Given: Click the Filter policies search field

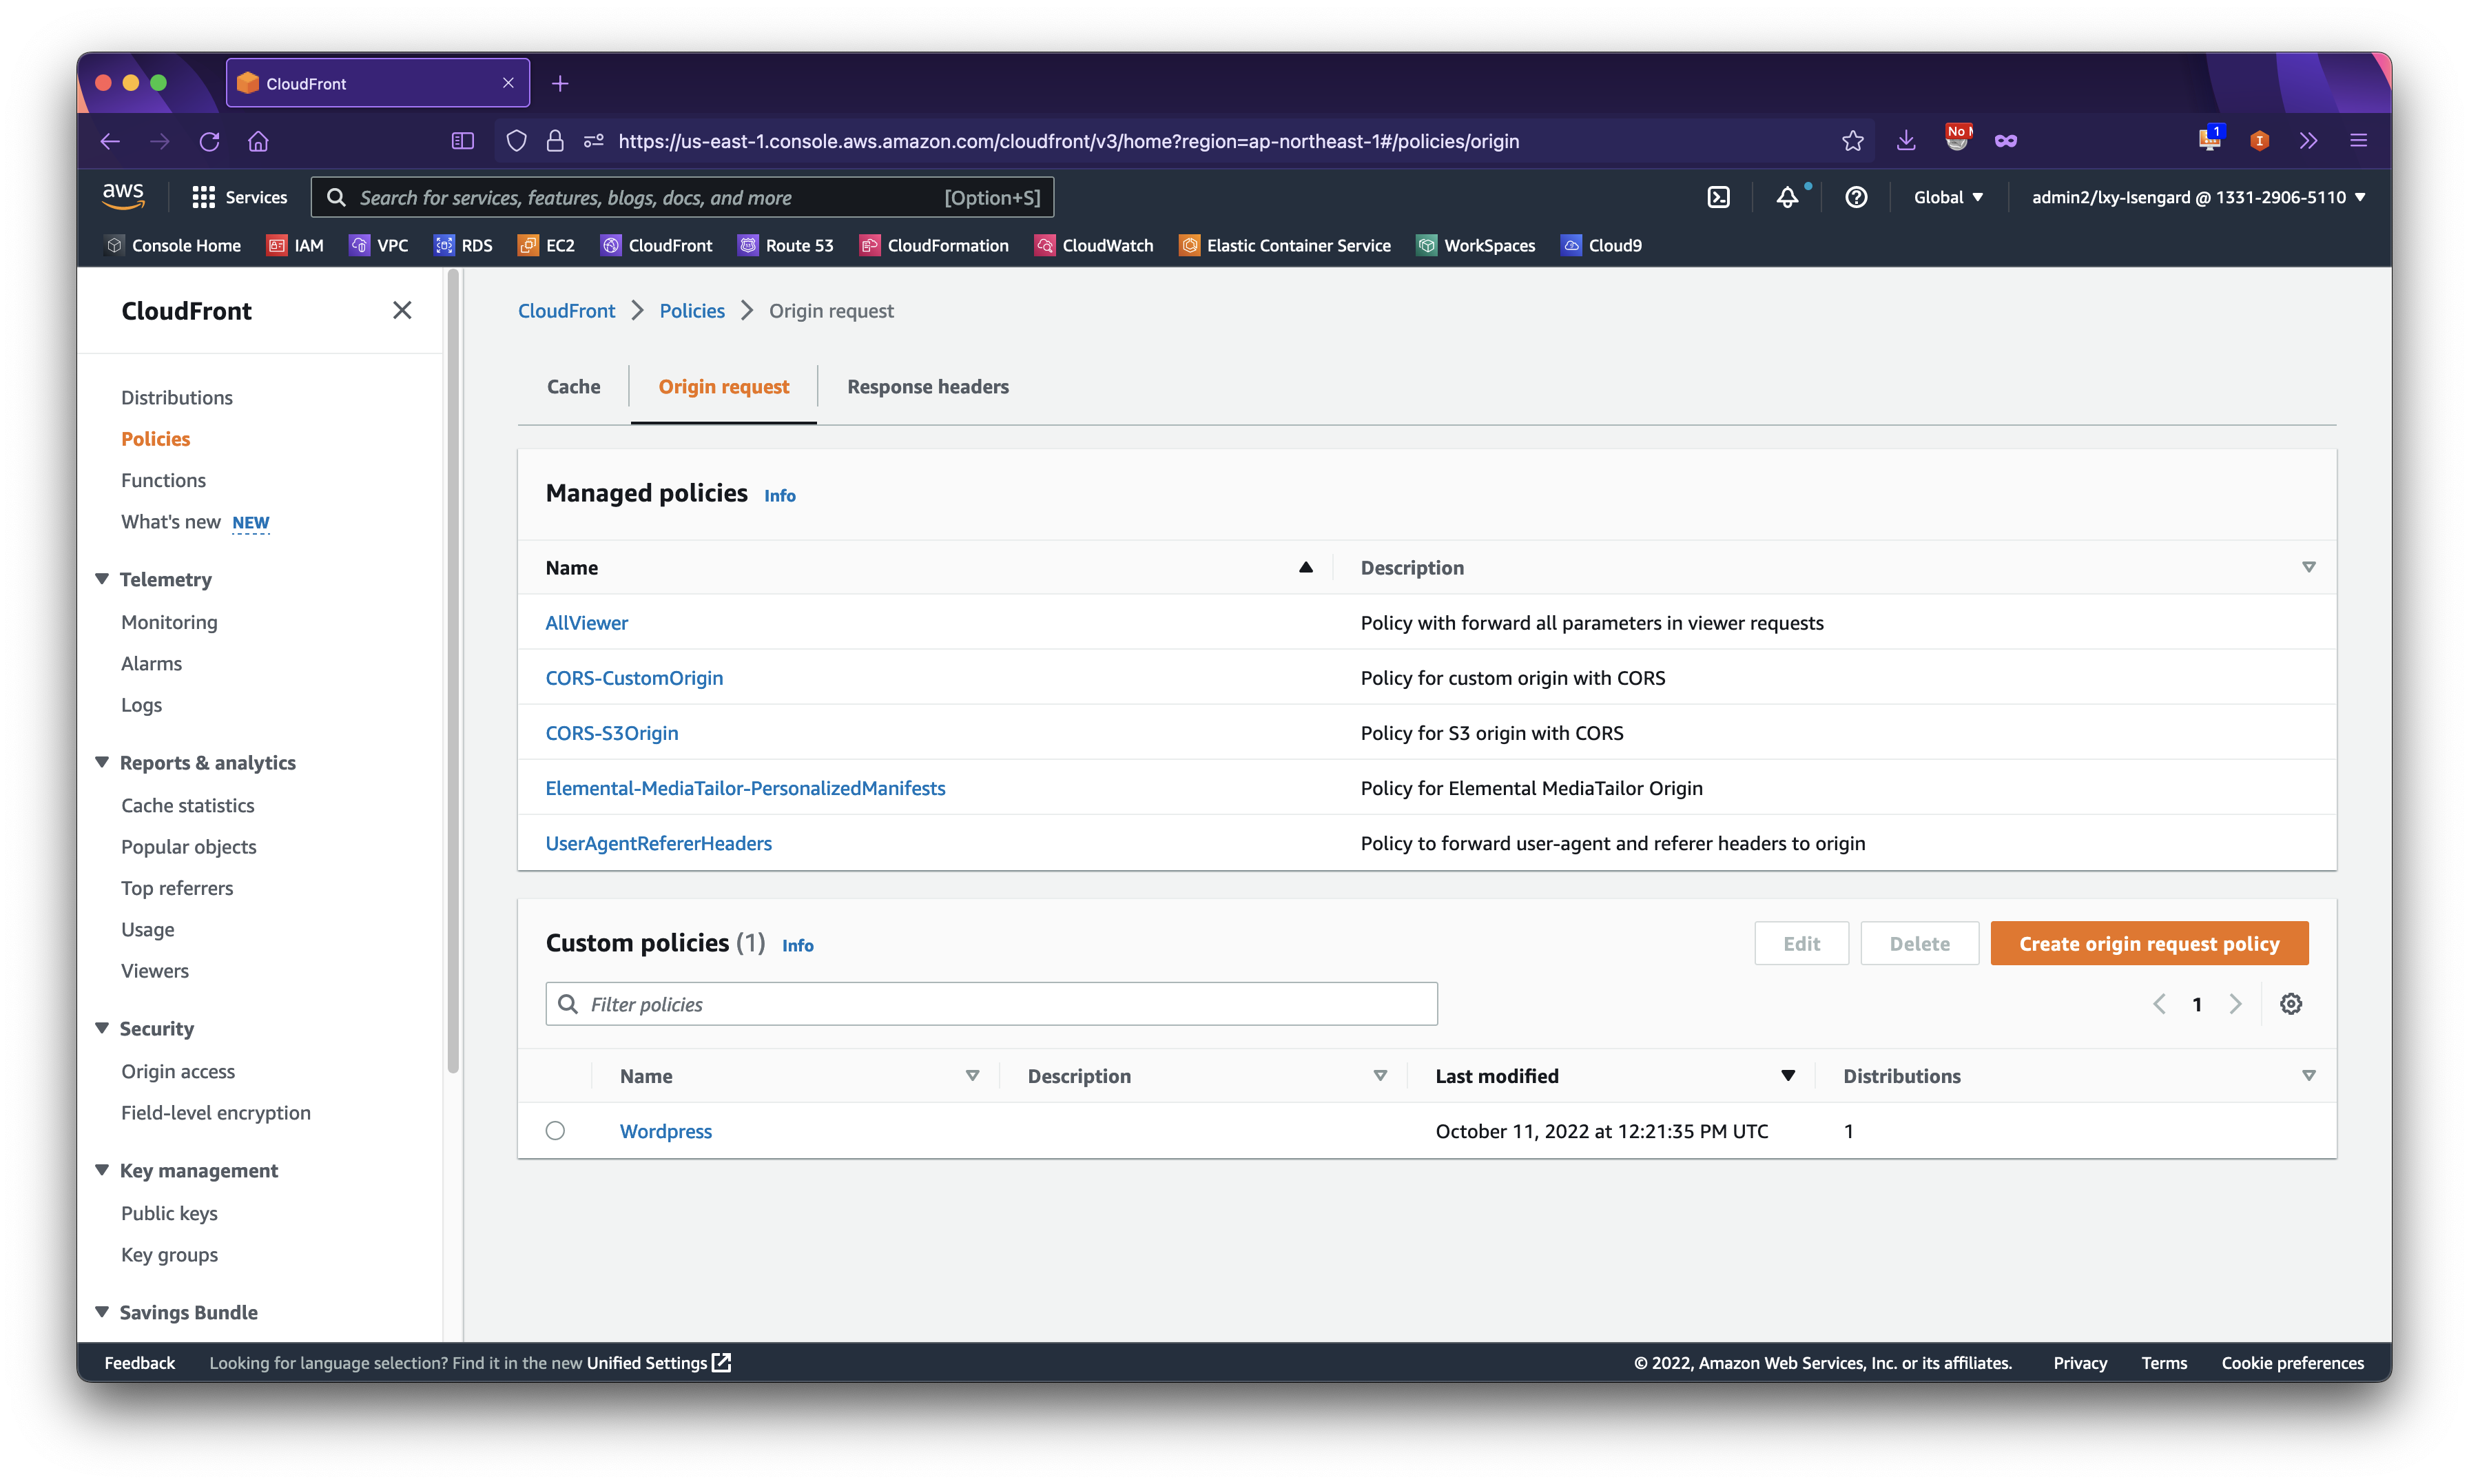Looking at the screenshot, I should [x=991, y=1003].
